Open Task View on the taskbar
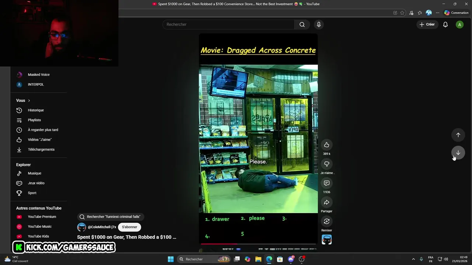 [237, 259]
